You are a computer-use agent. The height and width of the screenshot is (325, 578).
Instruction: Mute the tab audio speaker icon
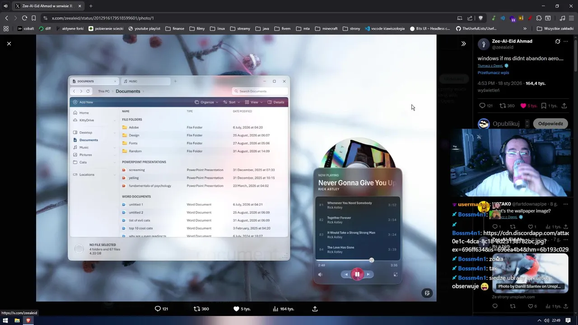(5, 6)
